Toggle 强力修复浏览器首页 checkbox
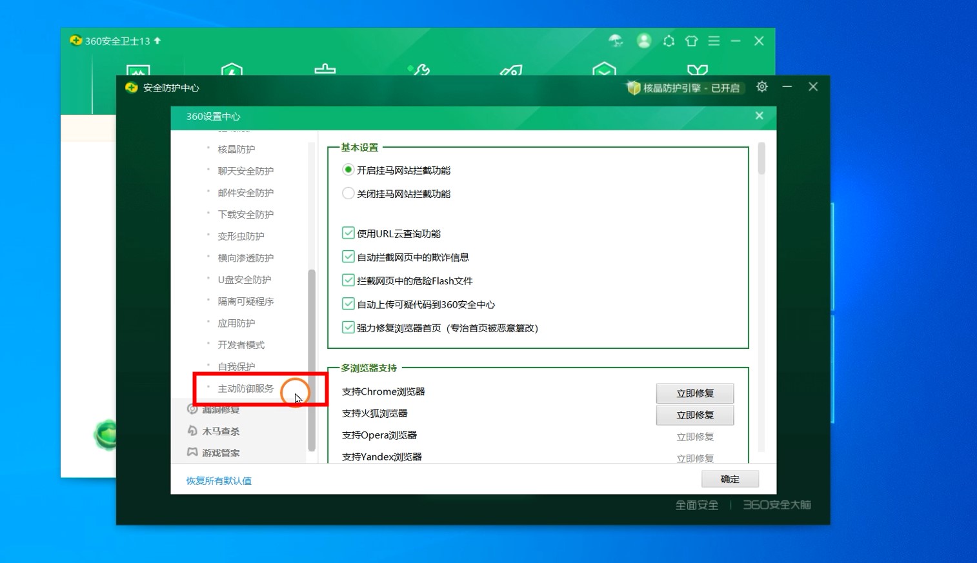Screen dimensions: 977x563 [x=348, y=328]
